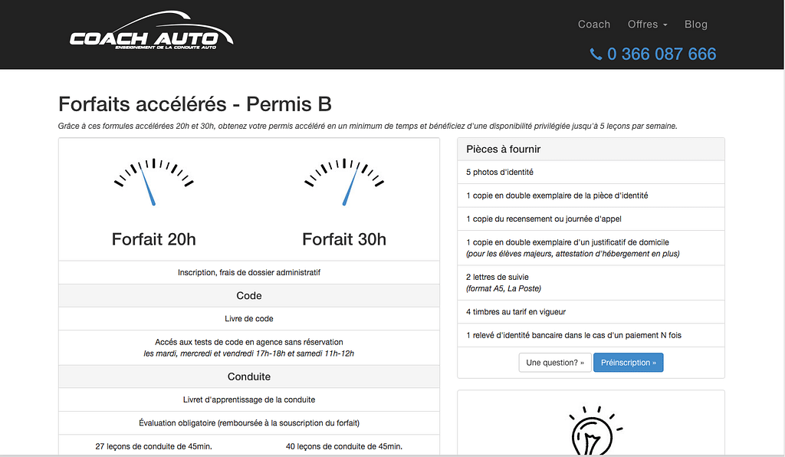This screenshot has width=785, height=457.
Task: Select the "5 photos d'identité" list item
Action: [500, 173]
